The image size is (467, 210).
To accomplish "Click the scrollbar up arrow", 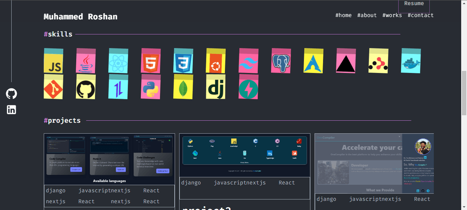I will tap(464, 3).
